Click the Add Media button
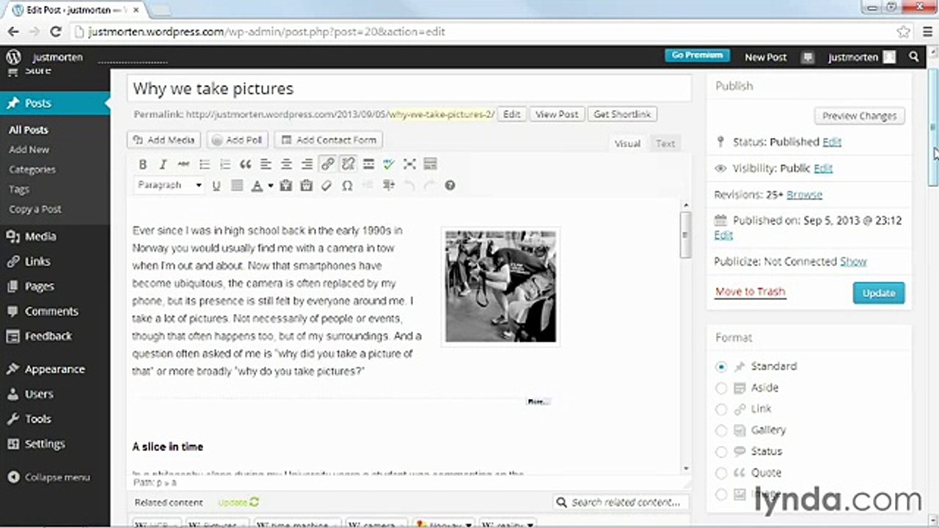Viewport: 939px width, 528px height. [x=164, y=140]
